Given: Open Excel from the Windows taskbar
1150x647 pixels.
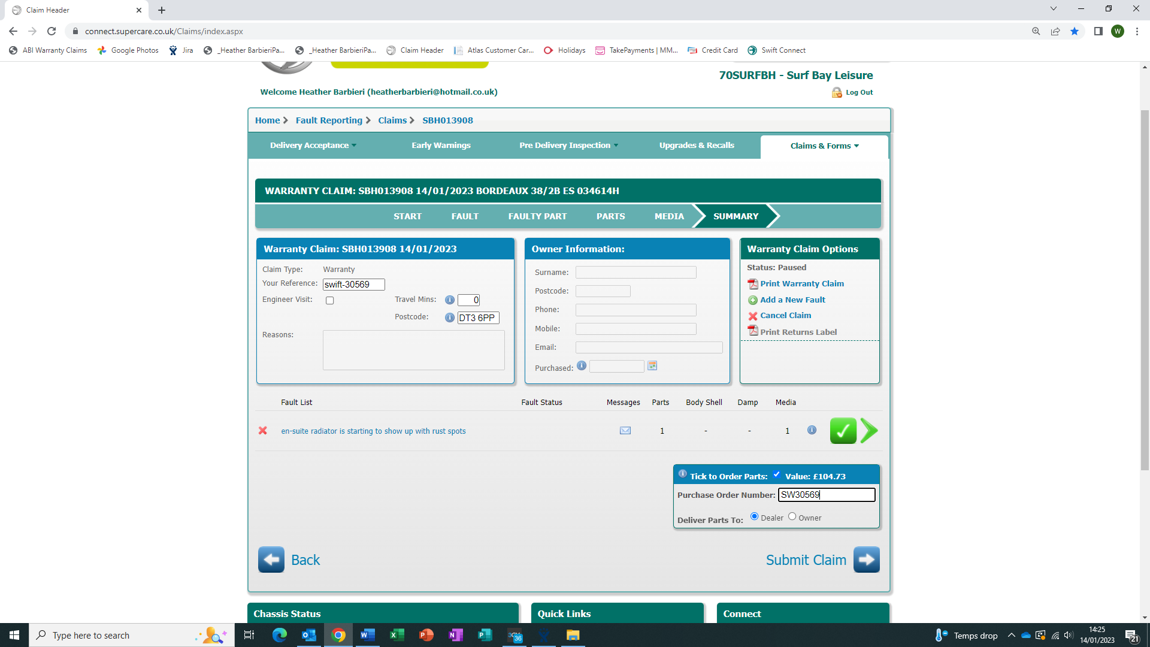Looking at the screenshot, I should tap(397, 635).
